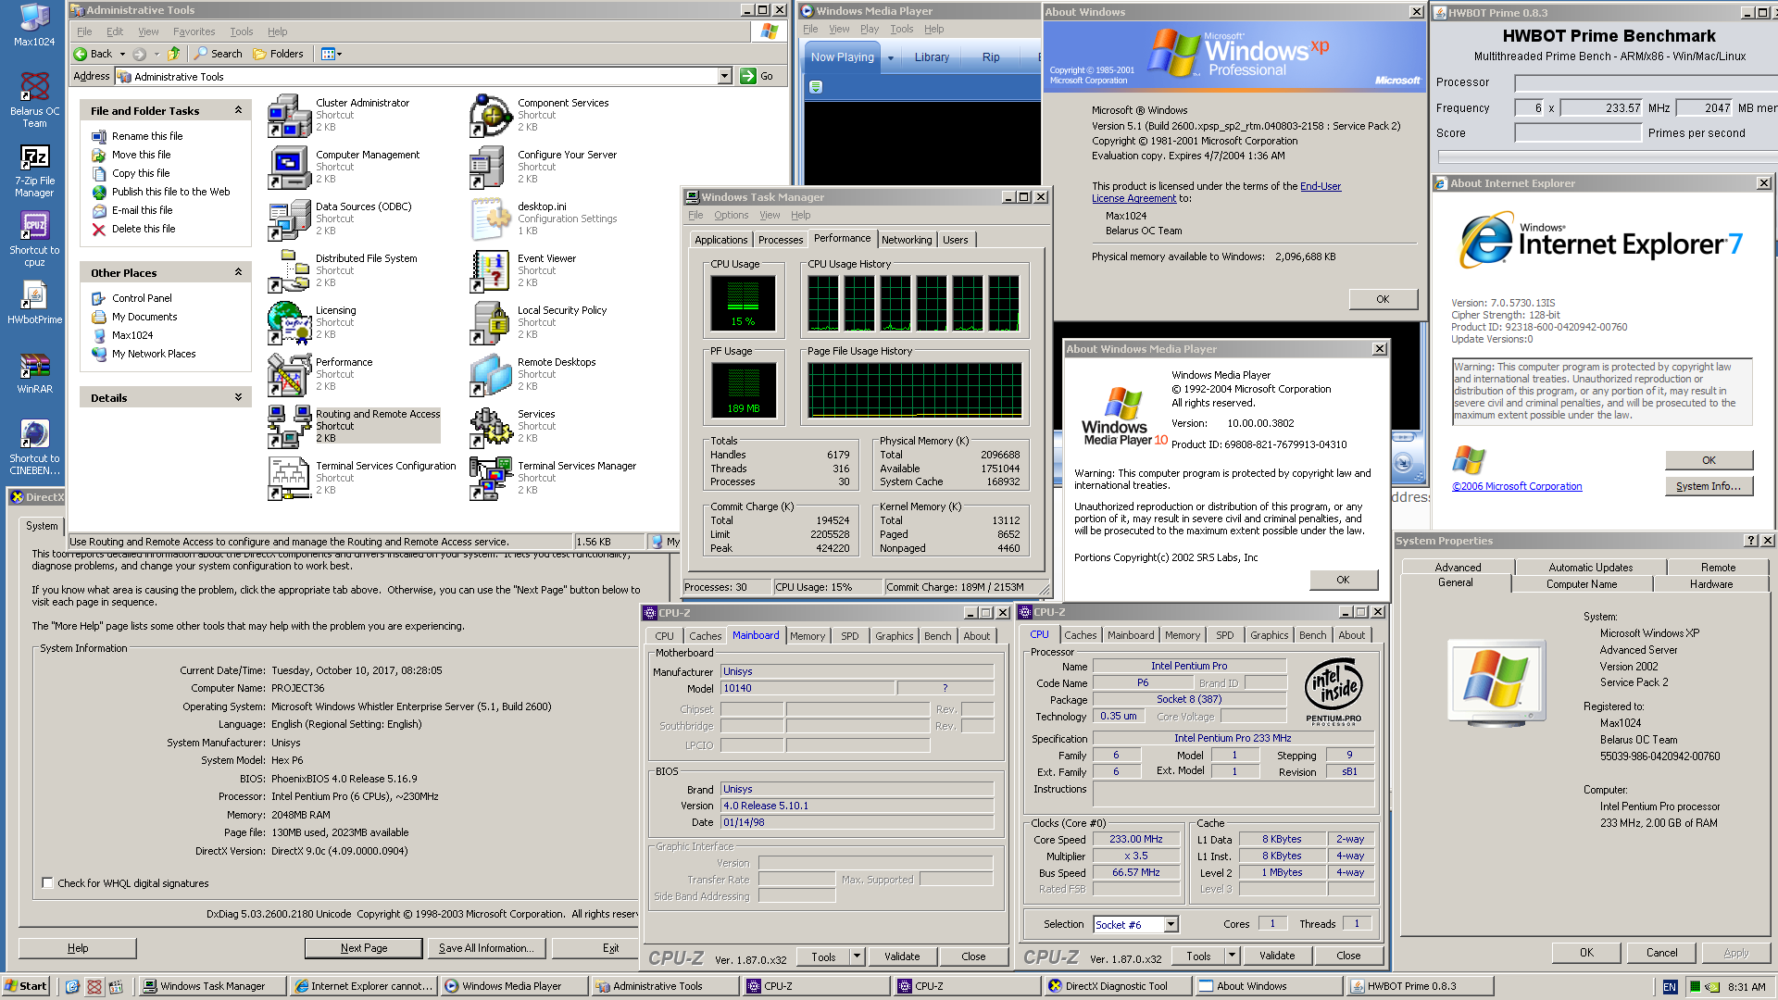The width and height of the screenshot is (1778, 1000).
Task: Enable Check for WHQL digital signatures
Action: click(x=47, y=883)
